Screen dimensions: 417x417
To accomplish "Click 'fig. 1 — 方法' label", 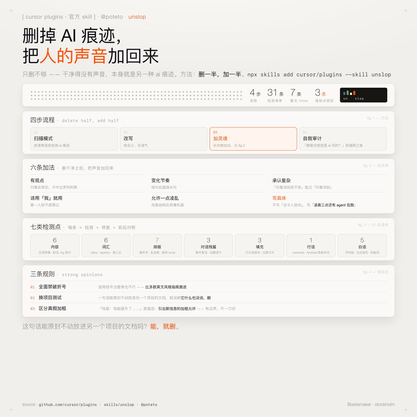I will [377, 118].
